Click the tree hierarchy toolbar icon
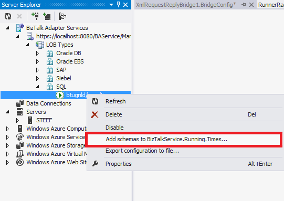The height and width of the screenshot is (201, 284). [62, 16]
